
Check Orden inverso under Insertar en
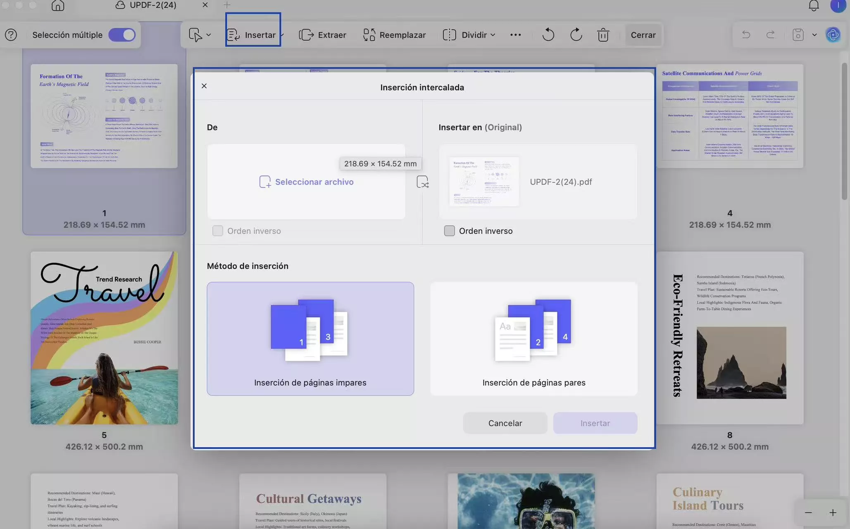(449, 231)
